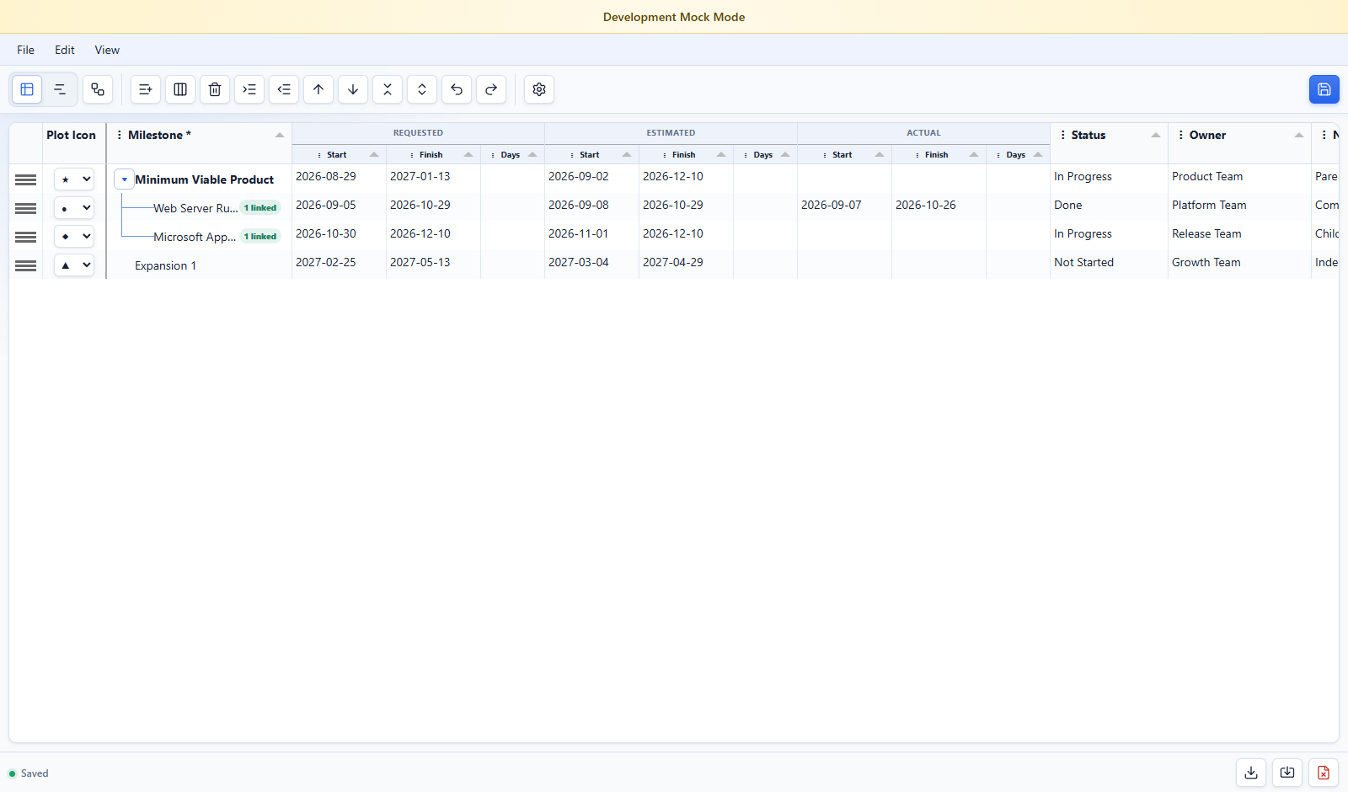Collapse all rows

tap(388, 89)
